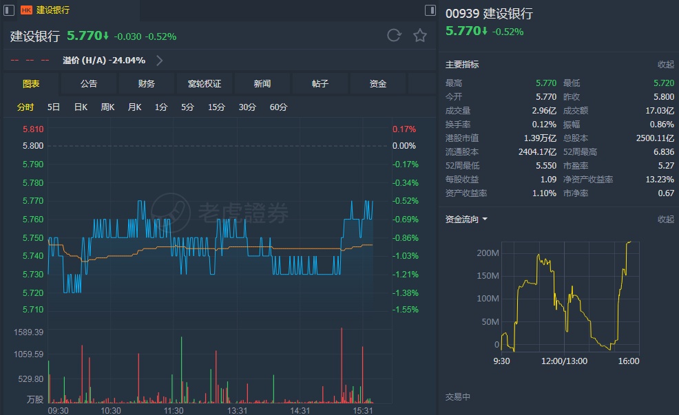679x415 pixels.
Task: Click the 52周最高 value 6.836
Action: click(x=664, y=152)
